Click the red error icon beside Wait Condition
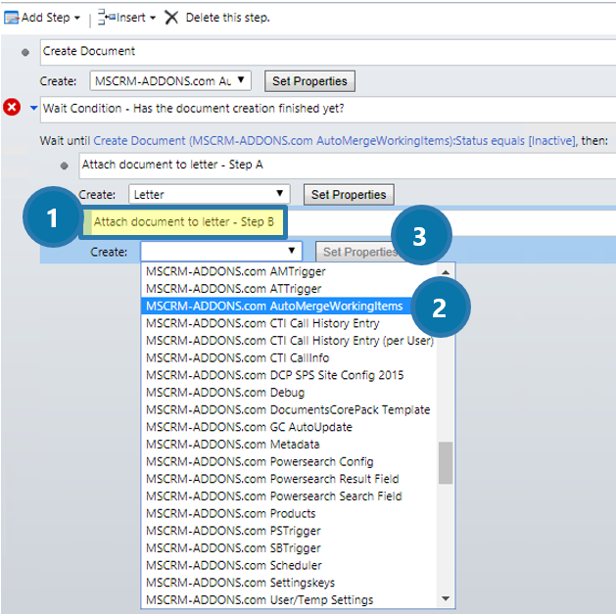Image resolution: width=616 pixels, height=614 pixels. (x=12, y=108)
